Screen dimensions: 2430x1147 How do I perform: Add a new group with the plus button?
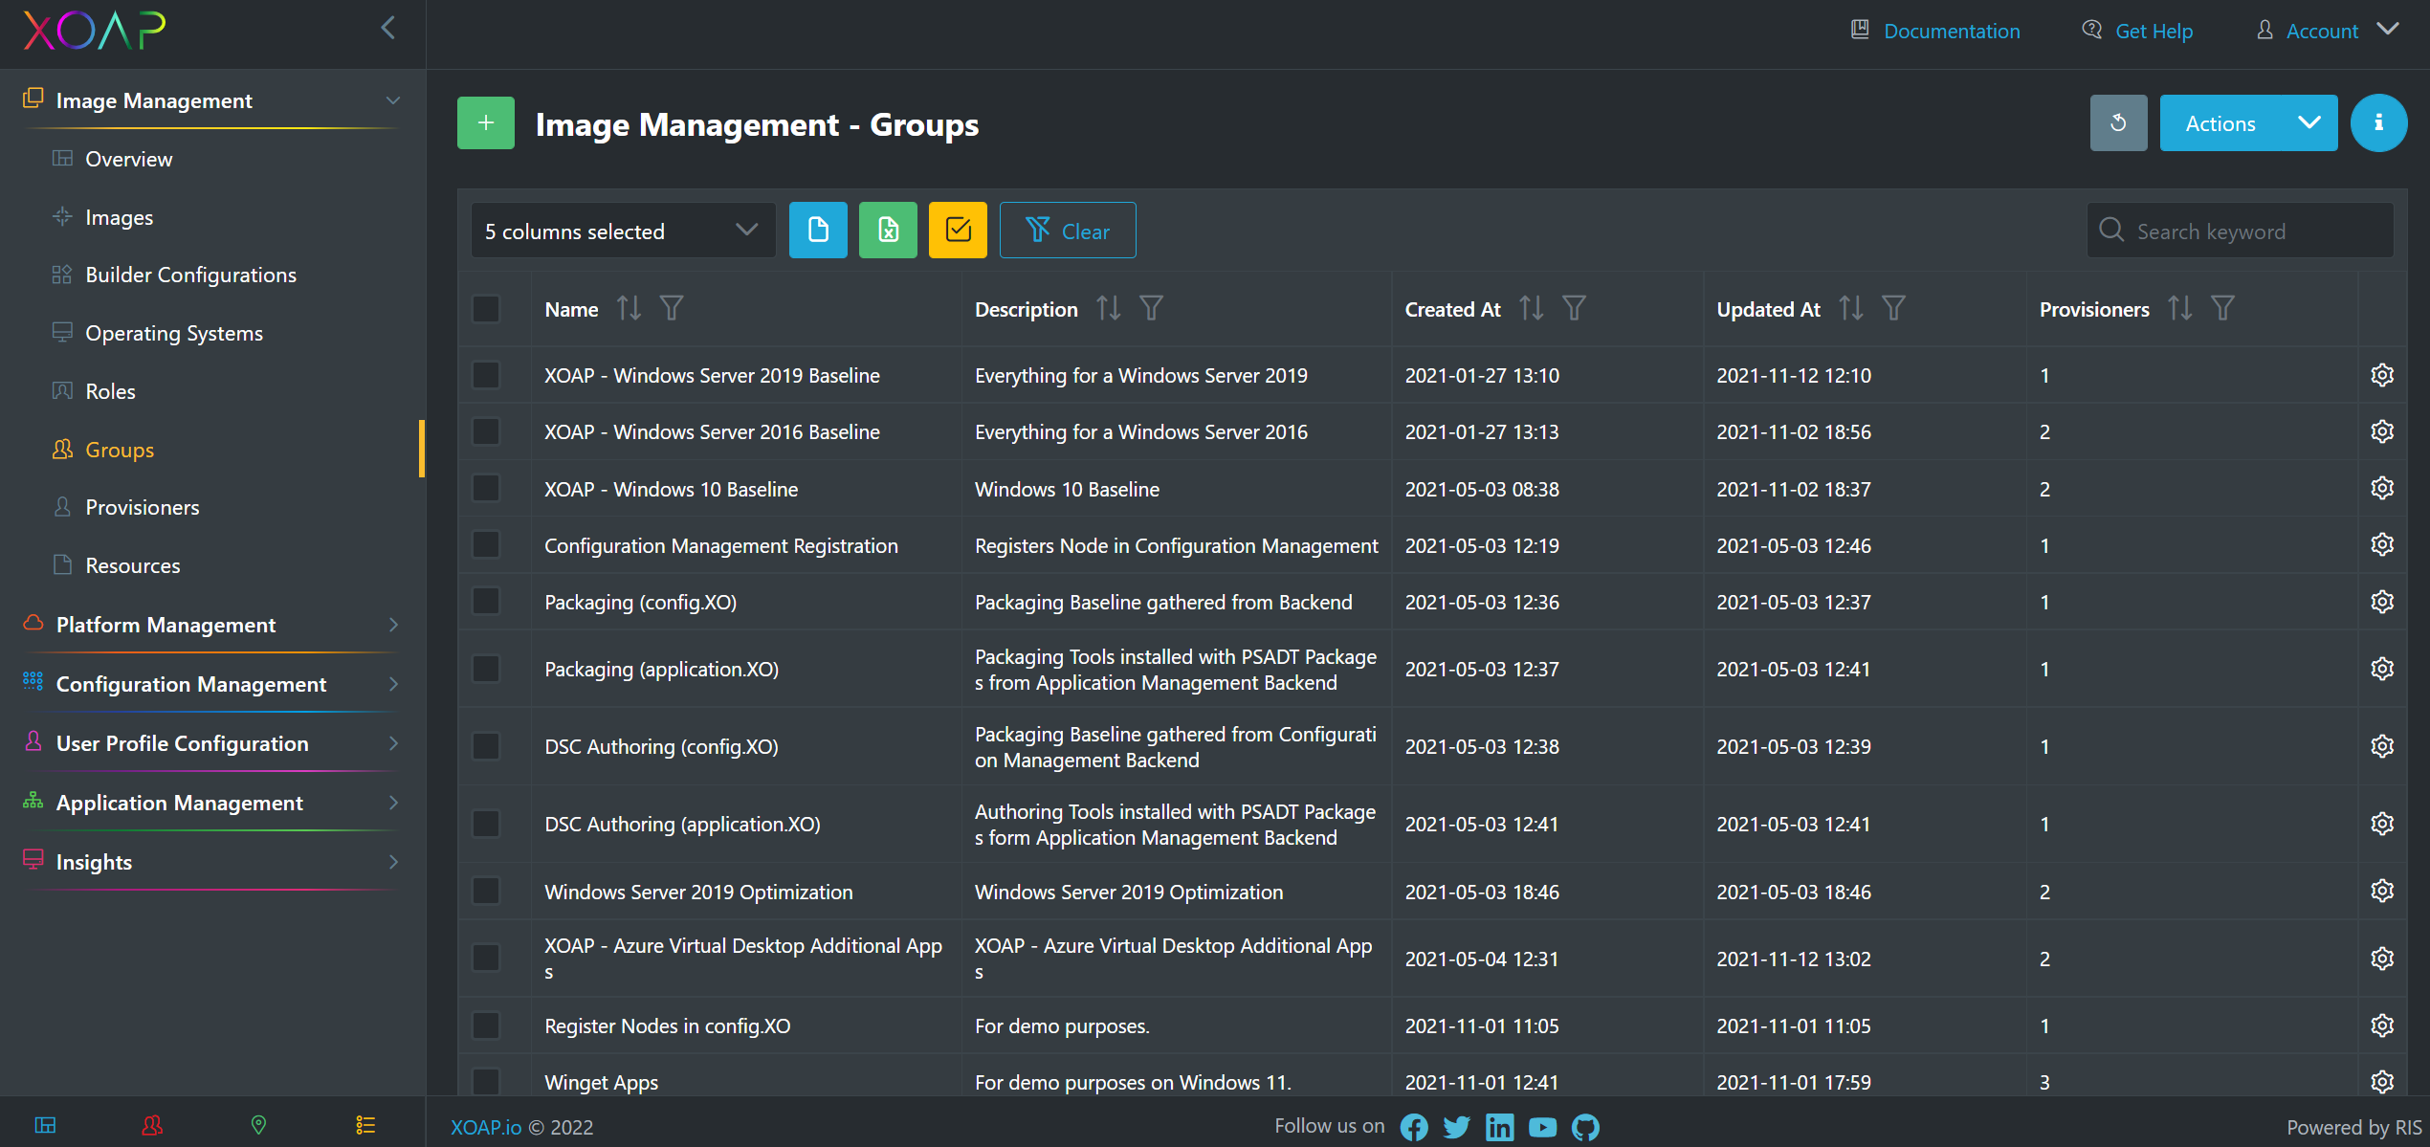click(x=485, y=123)
